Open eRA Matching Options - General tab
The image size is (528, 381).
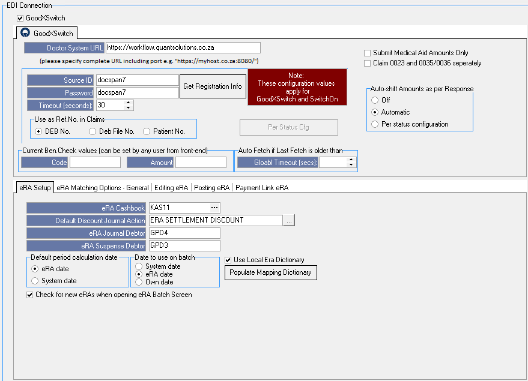click(102, 188)
